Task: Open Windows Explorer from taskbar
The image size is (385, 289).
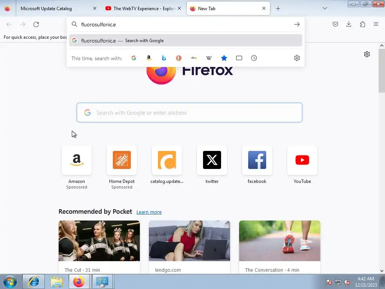Action: (57, 281)
